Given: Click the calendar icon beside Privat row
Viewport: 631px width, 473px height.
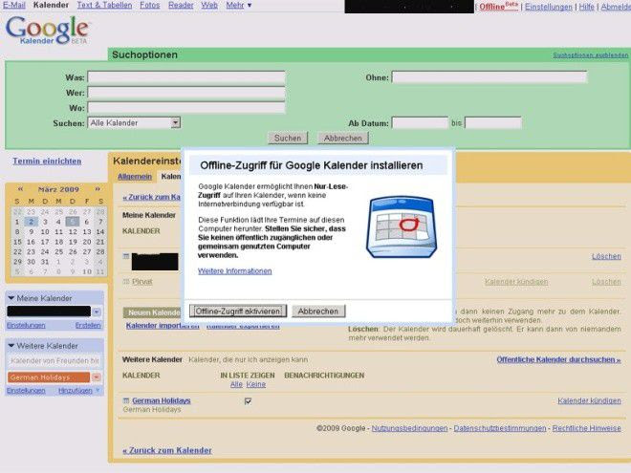Looking at the screenshot, I should 126,282.
